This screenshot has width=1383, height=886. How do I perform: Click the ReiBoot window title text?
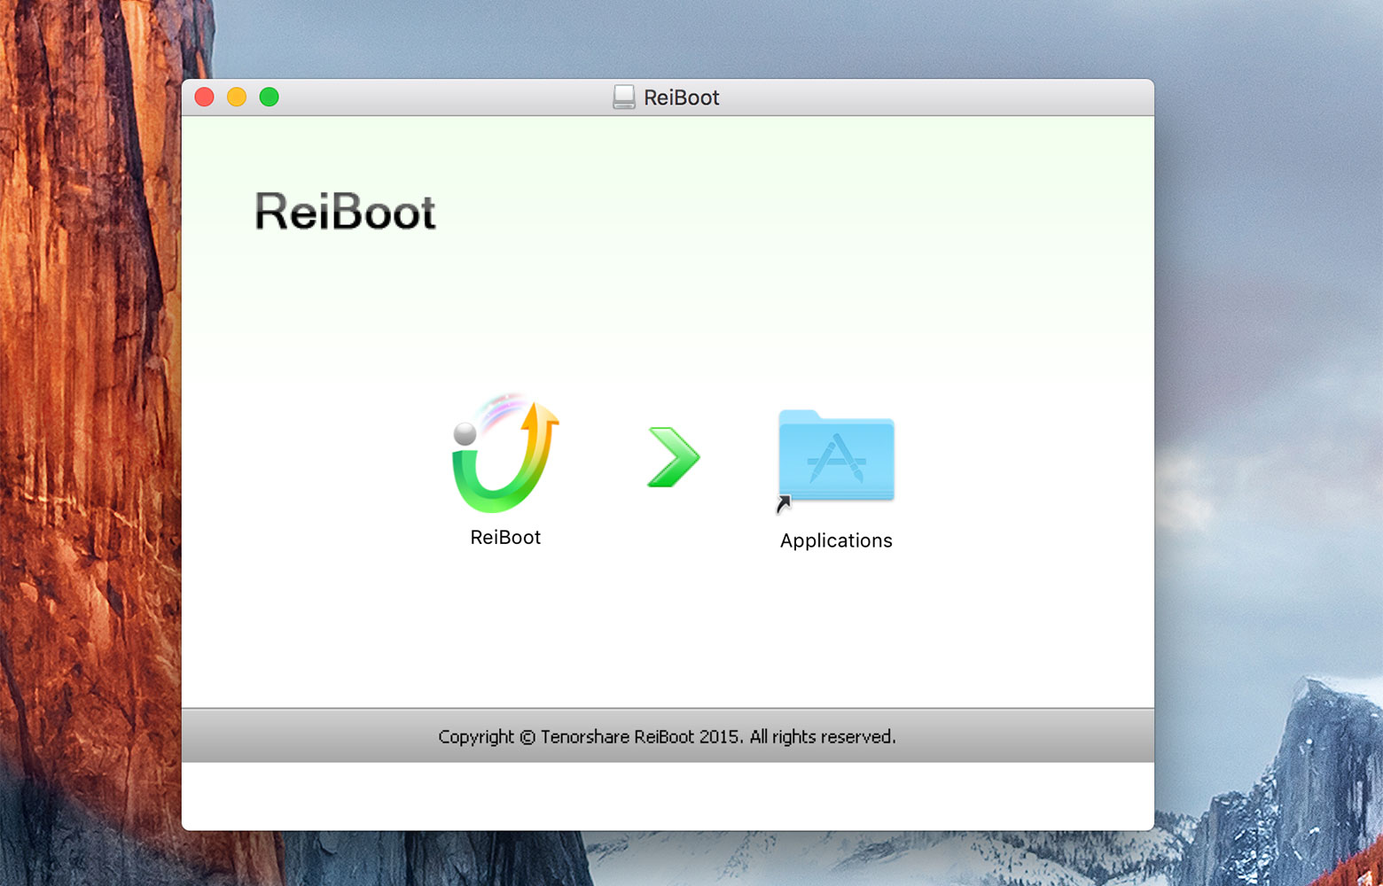(681, 97)
